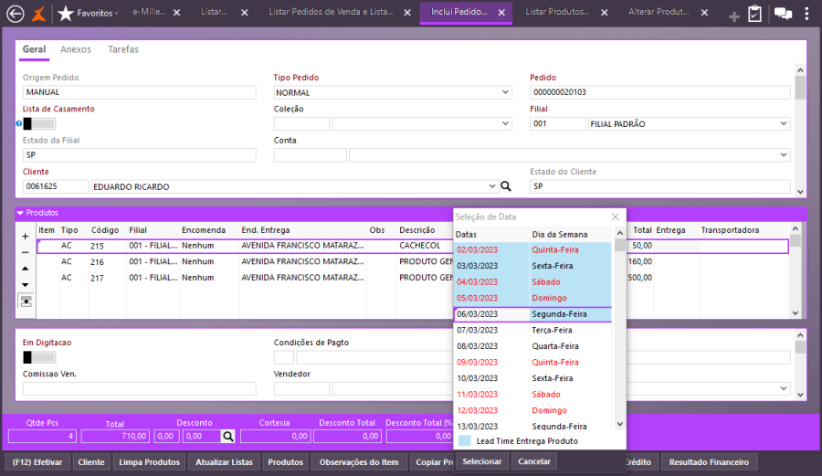This screenshot has width=822, height=476.
Task: Open the Tipo Pedido dropdown
Action: point(505,92)
